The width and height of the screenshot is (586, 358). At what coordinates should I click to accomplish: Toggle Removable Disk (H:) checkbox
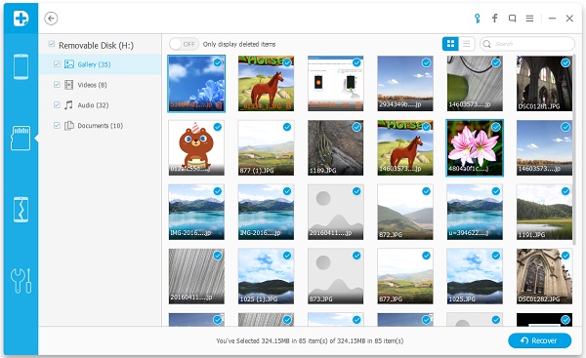click(52, 45)
